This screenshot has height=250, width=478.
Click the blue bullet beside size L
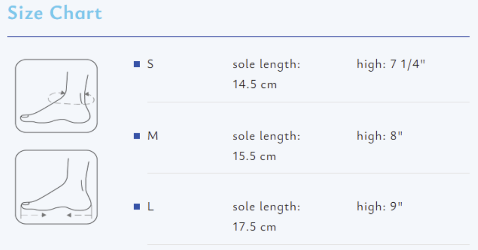[x=137, y=206]
